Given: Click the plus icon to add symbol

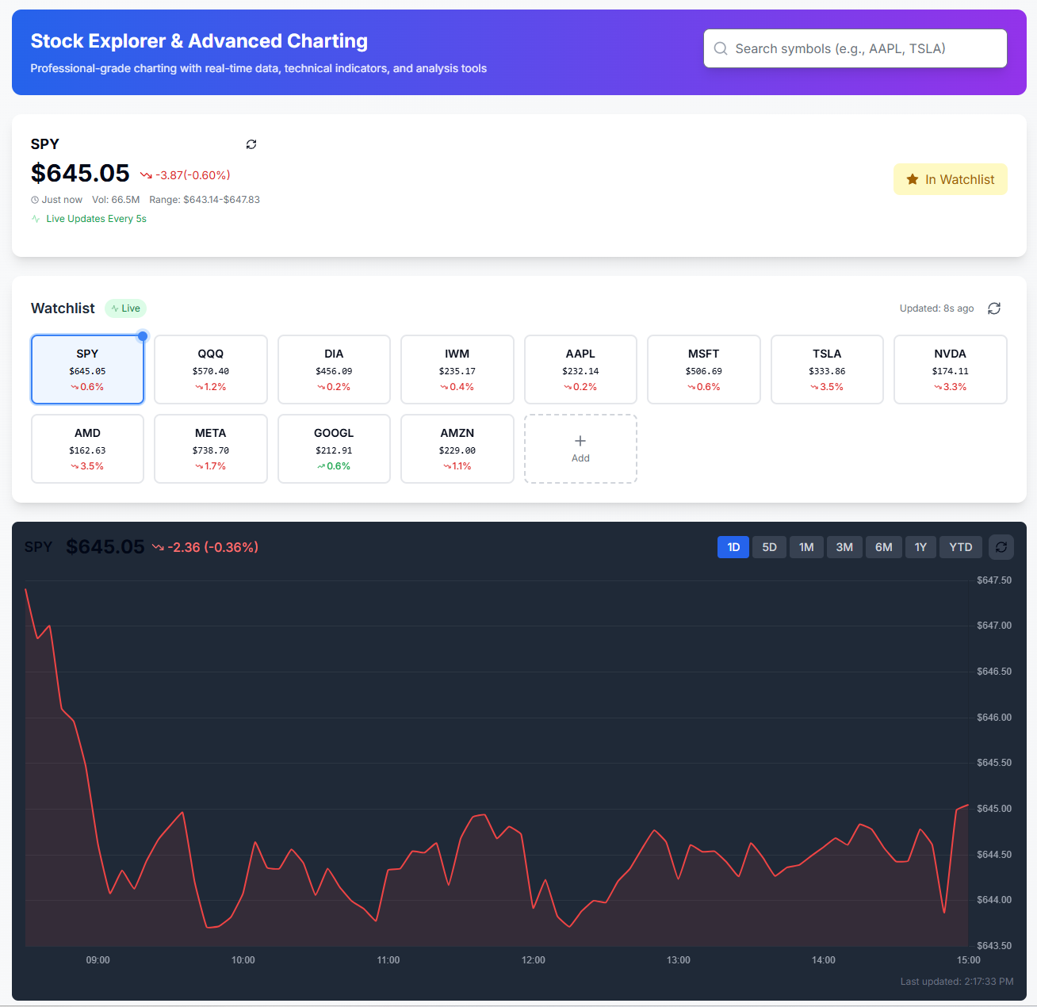Looking at the screenshot, I should [x=580, y=442].
